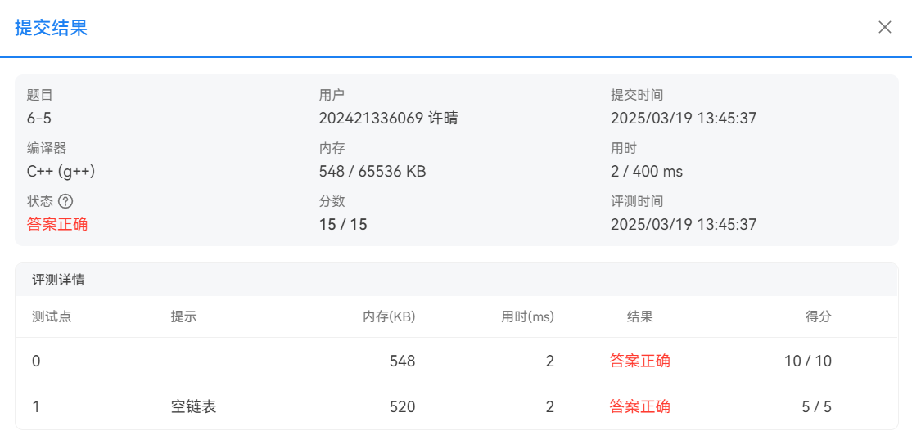
Task: Click the 得分 column header
Action: point(819,316)
